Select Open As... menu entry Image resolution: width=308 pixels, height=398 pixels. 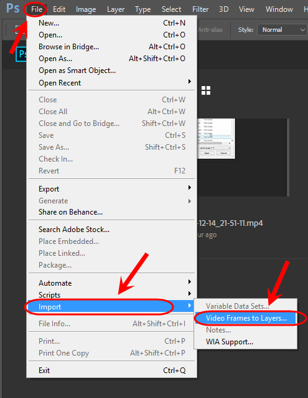click(x=111, y=59)
